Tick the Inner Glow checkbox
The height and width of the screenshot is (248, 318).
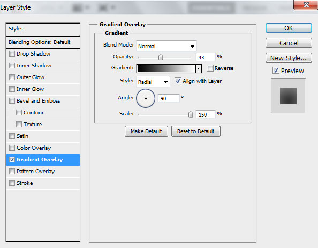(x=12, y=89)
